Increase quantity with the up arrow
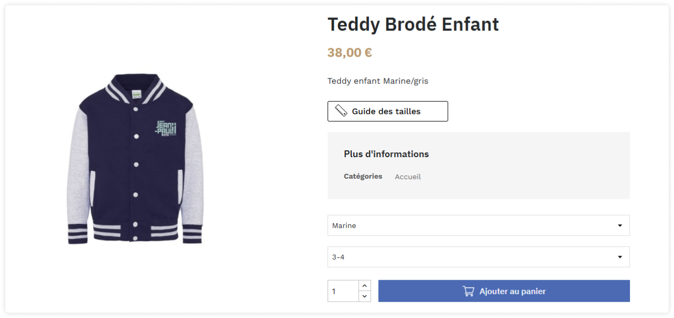 365,286
